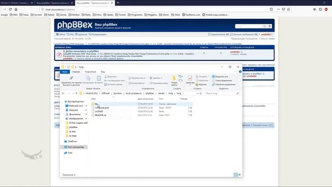Open the Games bookmarks folder
Screen dimensions: 332x187
click(x=61, y=15)
